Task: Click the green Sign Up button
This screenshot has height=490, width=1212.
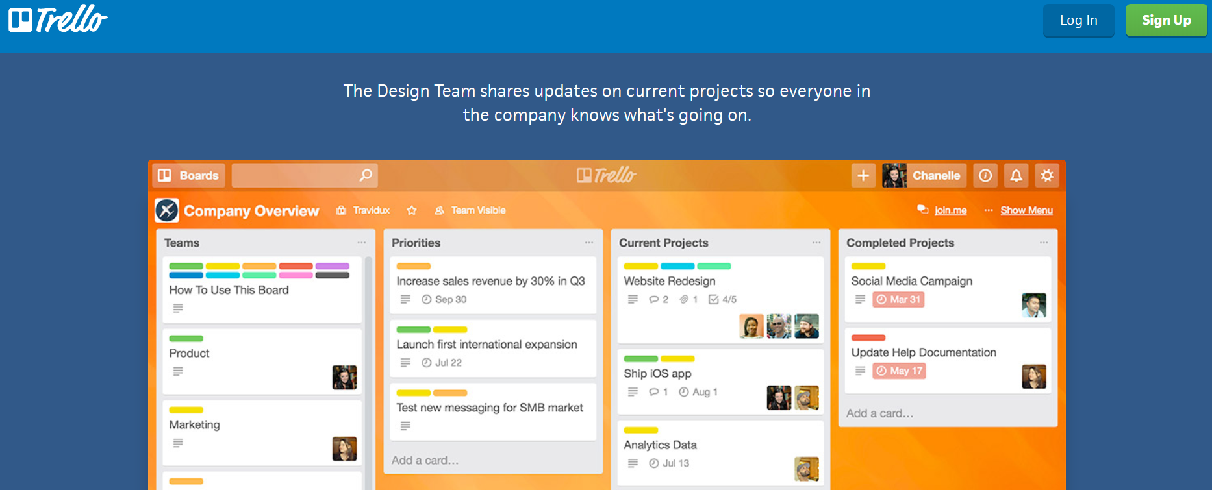Action: tap(1166, 20)
